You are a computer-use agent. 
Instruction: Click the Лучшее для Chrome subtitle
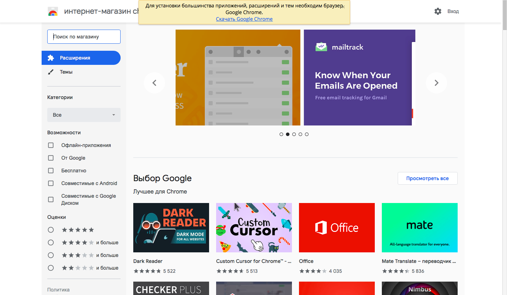(x=160, y=192)
